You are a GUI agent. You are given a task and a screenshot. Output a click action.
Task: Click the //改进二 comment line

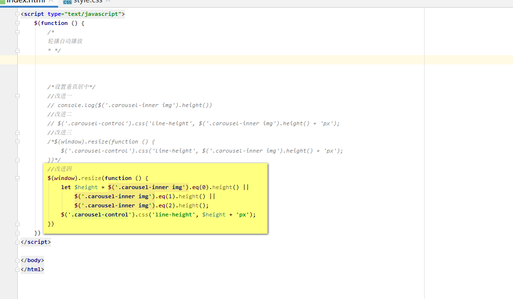tap(60, 114)
